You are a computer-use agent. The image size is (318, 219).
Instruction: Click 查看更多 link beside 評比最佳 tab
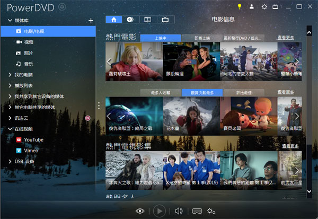(x=286, y=92)
